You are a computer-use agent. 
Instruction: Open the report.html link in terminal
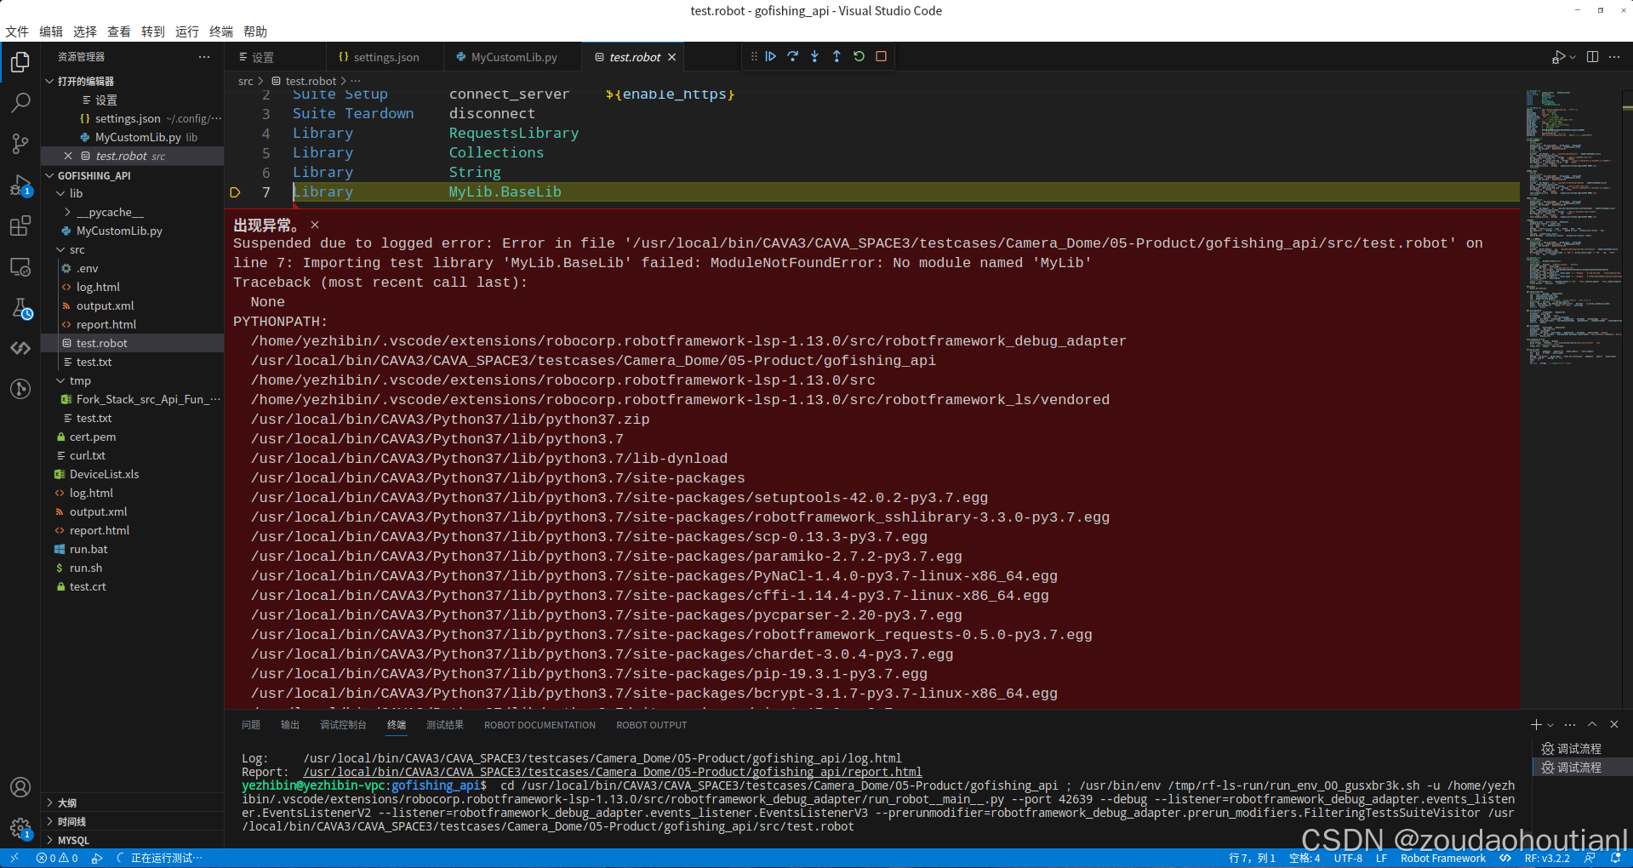pos(615,772)
